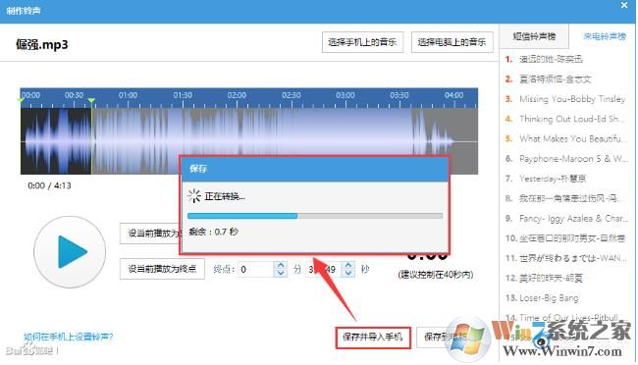This screenshot has width=638, height=365.
Task: Switch to the 短信铃声榜 tab
Action: (534, 36)
